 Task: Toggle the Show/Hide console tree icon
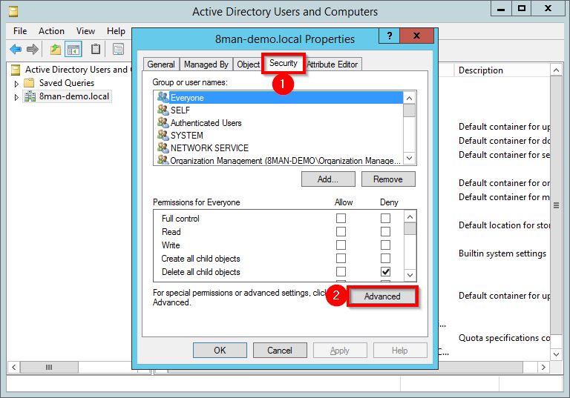pyautogui.click(x=73, y=49)
